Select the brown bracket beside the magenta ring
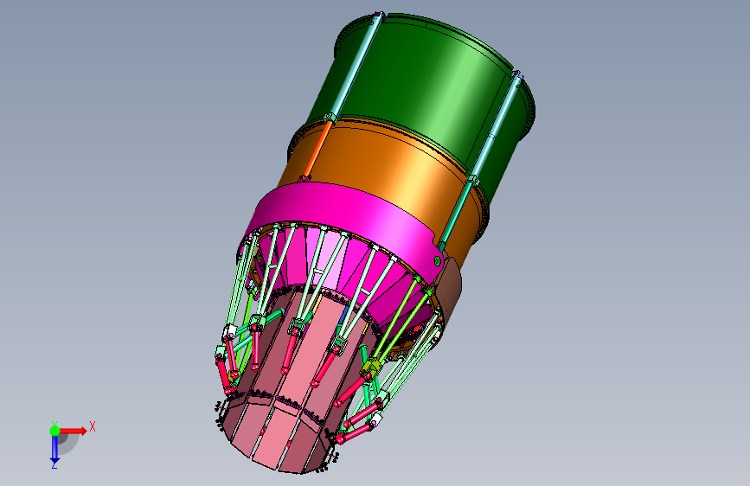This screenshot has height=486, width=750. (x=451, y=290)
